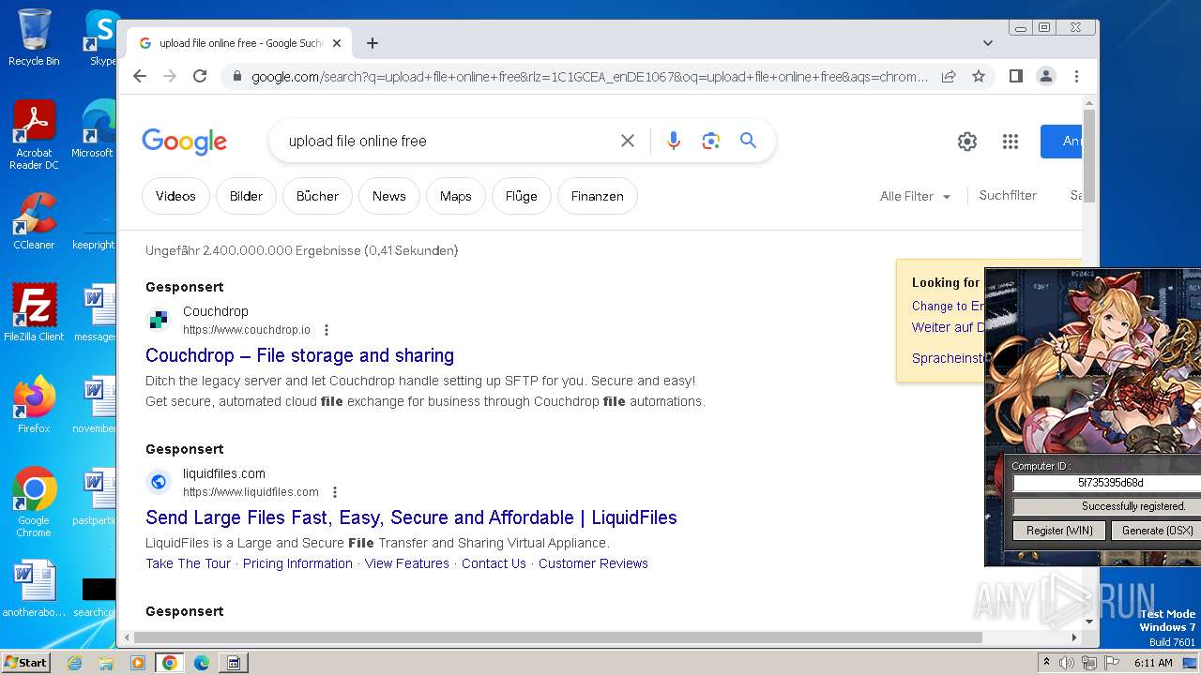This screenshot has height=675, width=1201.
Task: Select the Flüge filter chip
Action: (x=521, y=196)
